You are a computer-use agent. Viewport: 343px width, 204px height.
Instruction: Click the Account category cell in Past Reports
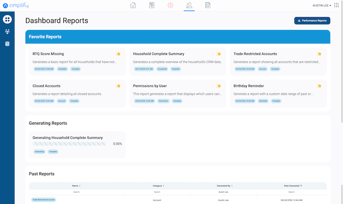click(x=157, y=200)
